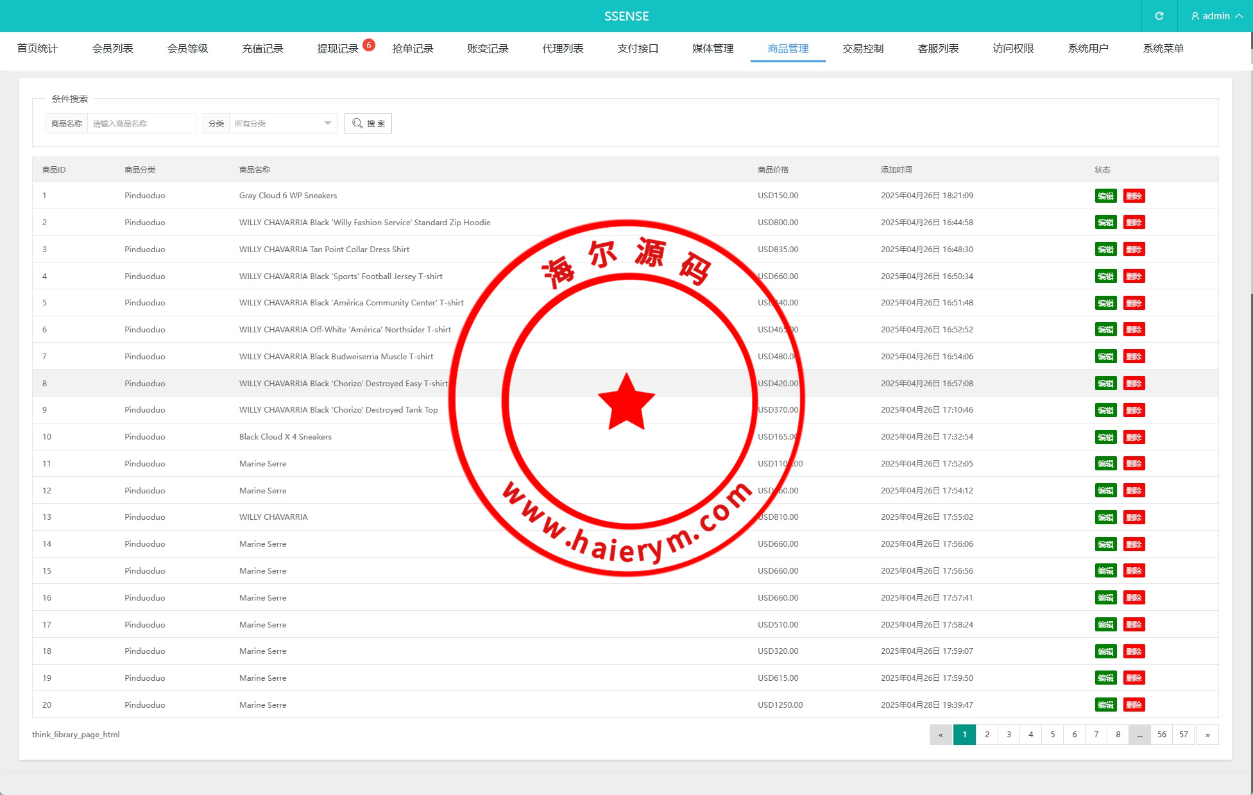
Task: Open the withdrawal records tab (提现记录)
Action: pos(337,49)
